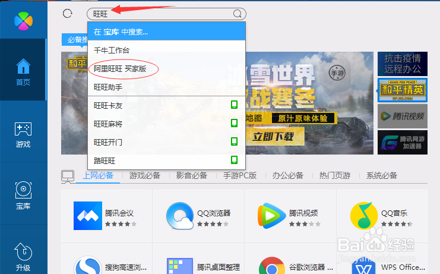
Task: Select 旺旺开门 suggestion
Action: coord(167,142)
